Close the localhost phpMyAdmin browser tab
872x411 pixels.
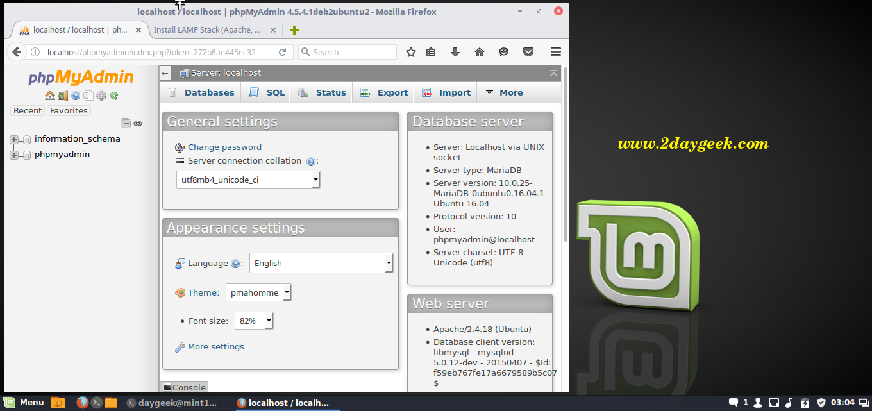[138, 30]
